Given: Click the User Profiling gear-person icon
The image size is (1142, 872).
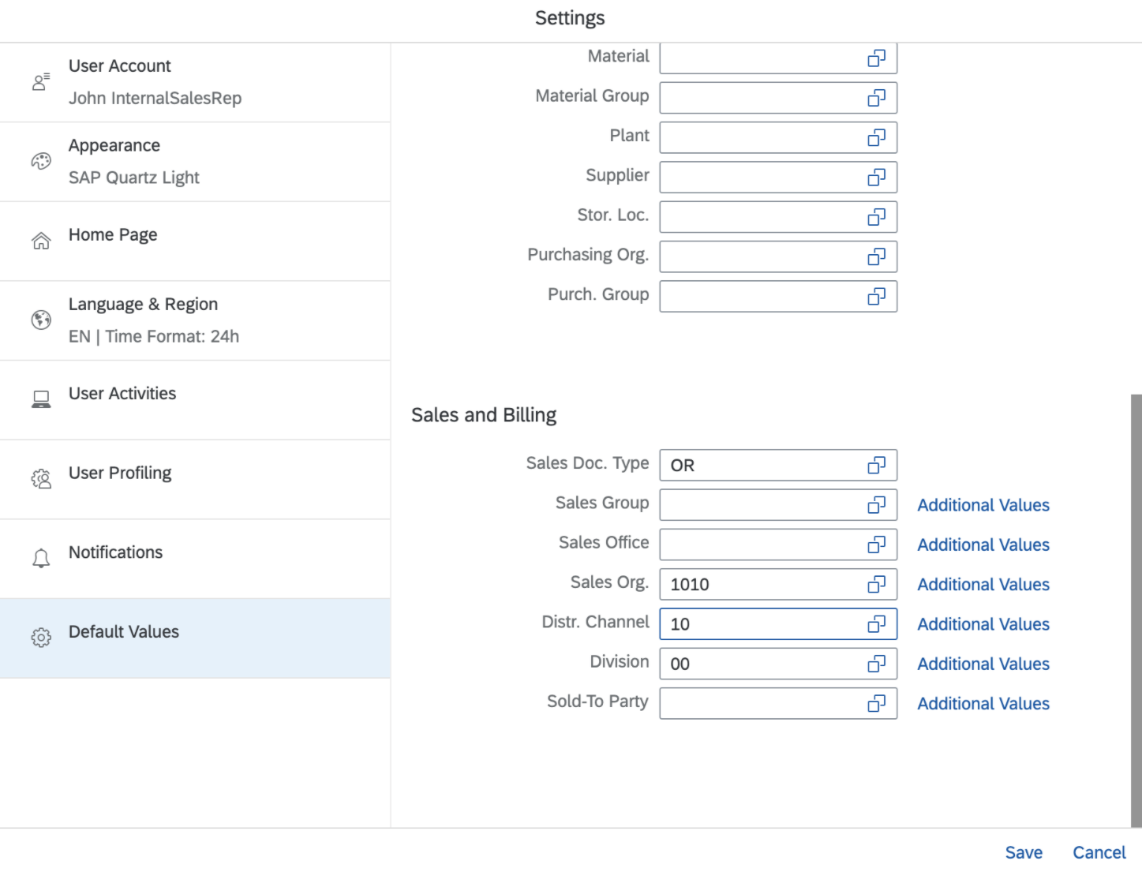Looking at the screenshot, I should 41,479.
